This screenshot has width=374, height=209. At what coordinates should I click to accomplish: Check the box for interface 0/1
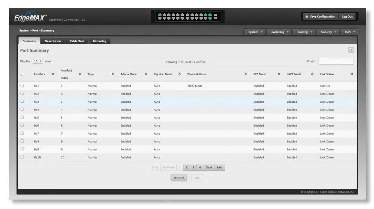pos(22,85)
